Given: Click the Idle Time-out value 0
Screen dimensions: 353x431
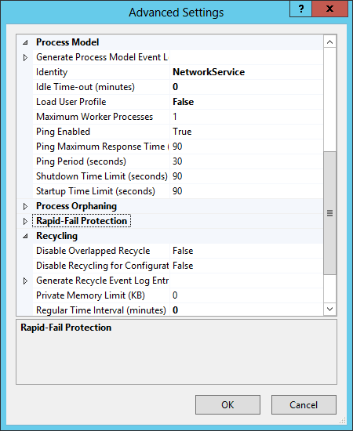Looking at the screenshot, I should [175, 87].
